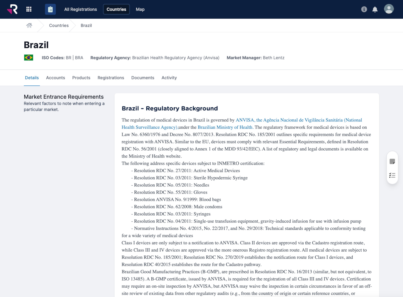
Task: Open notifications via the bell icon
Action: [x=375, y=9]
